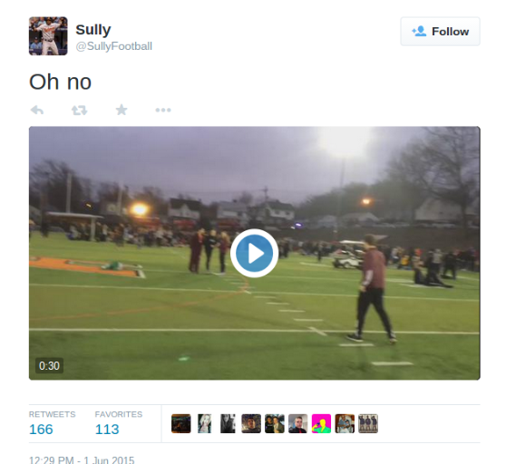Click the Follow button

coord(440,32)
